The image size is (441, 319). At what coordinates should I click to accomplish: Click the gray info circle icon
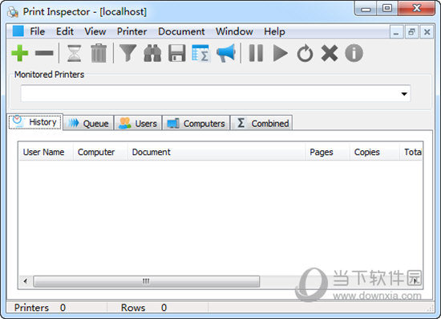[354, 53]
